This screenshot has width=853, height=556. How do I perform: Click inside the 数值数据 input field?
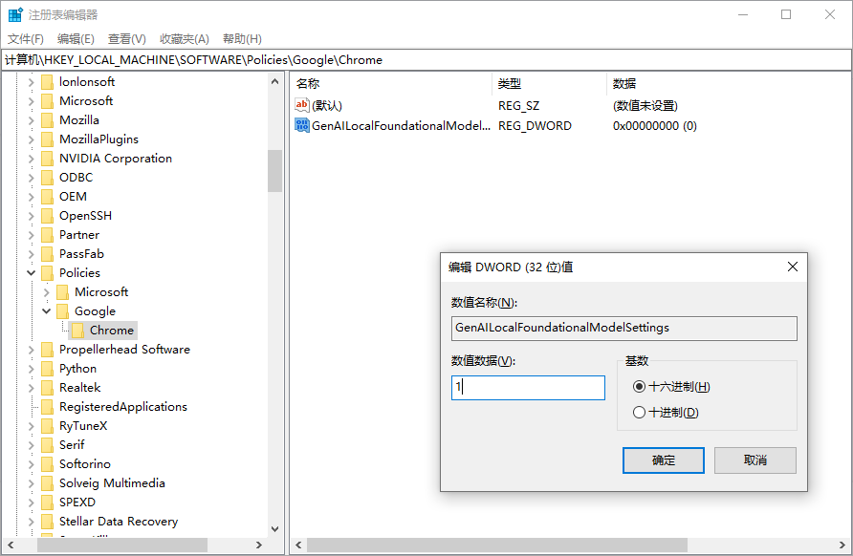[528, 387]
